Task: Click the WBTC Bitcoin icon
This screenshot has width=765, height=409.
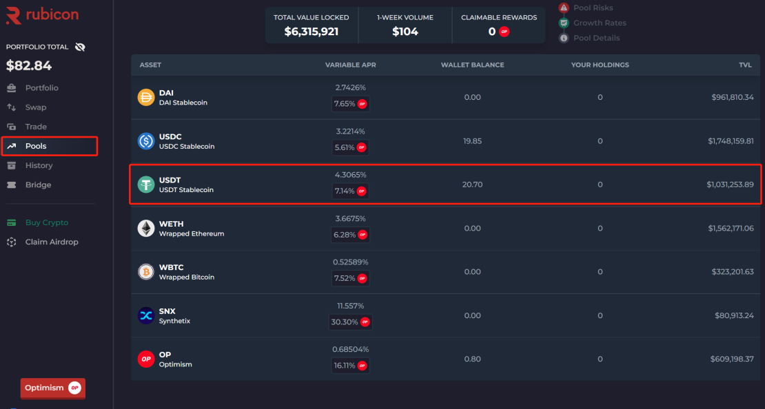Action: click(x=146, y=272)
